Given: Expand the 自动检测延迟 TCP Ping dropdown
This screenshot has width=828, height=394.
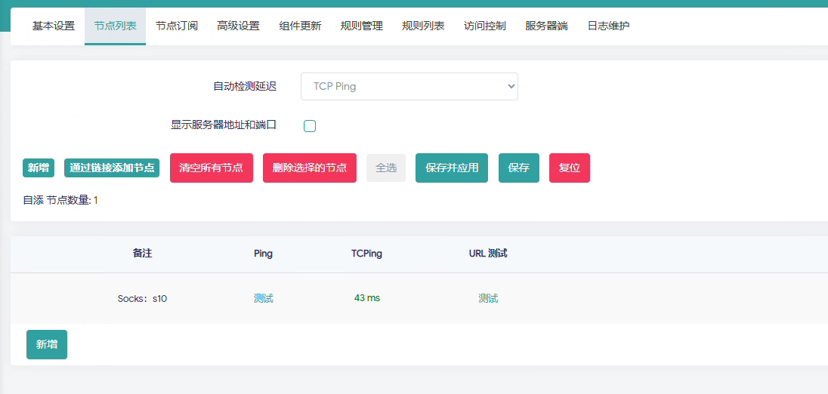Looking at the screenshot, I should coord(409,86).
